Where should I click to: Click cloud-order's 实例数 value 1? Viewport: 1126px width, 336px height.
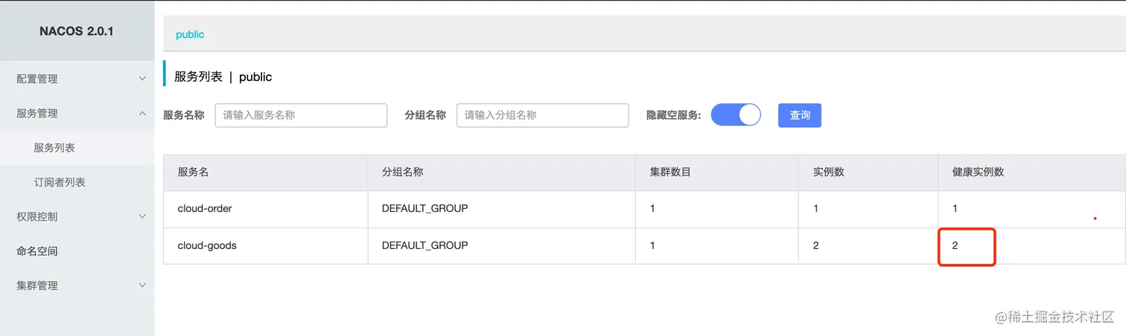816,209
